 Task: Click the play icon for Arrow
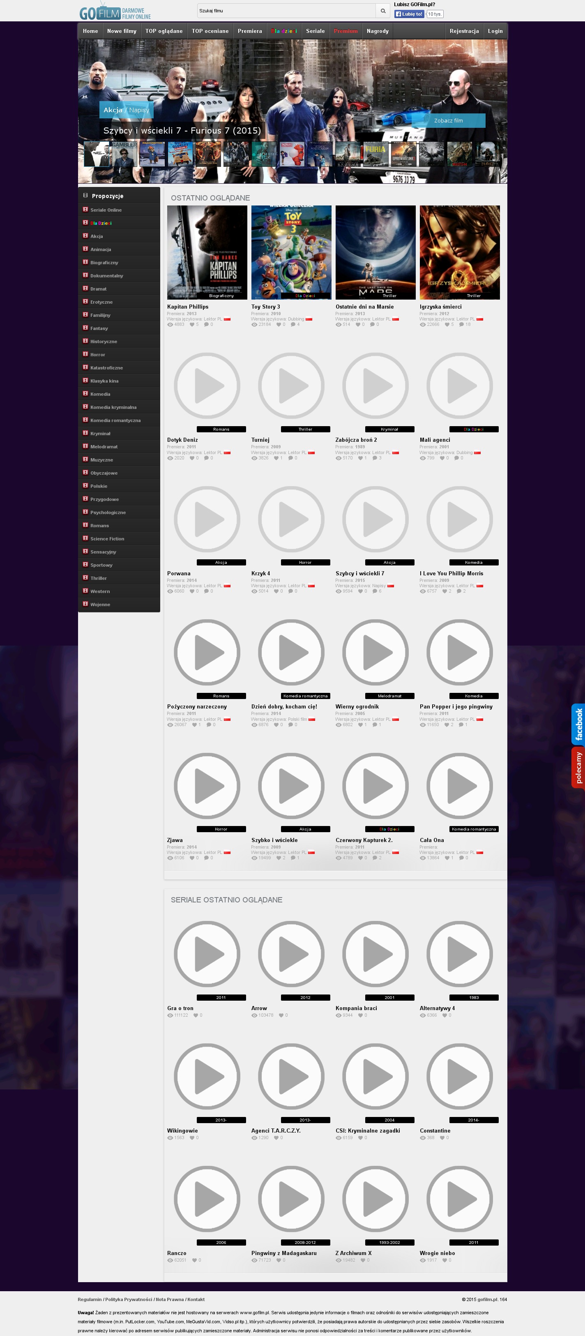(291, 954)
